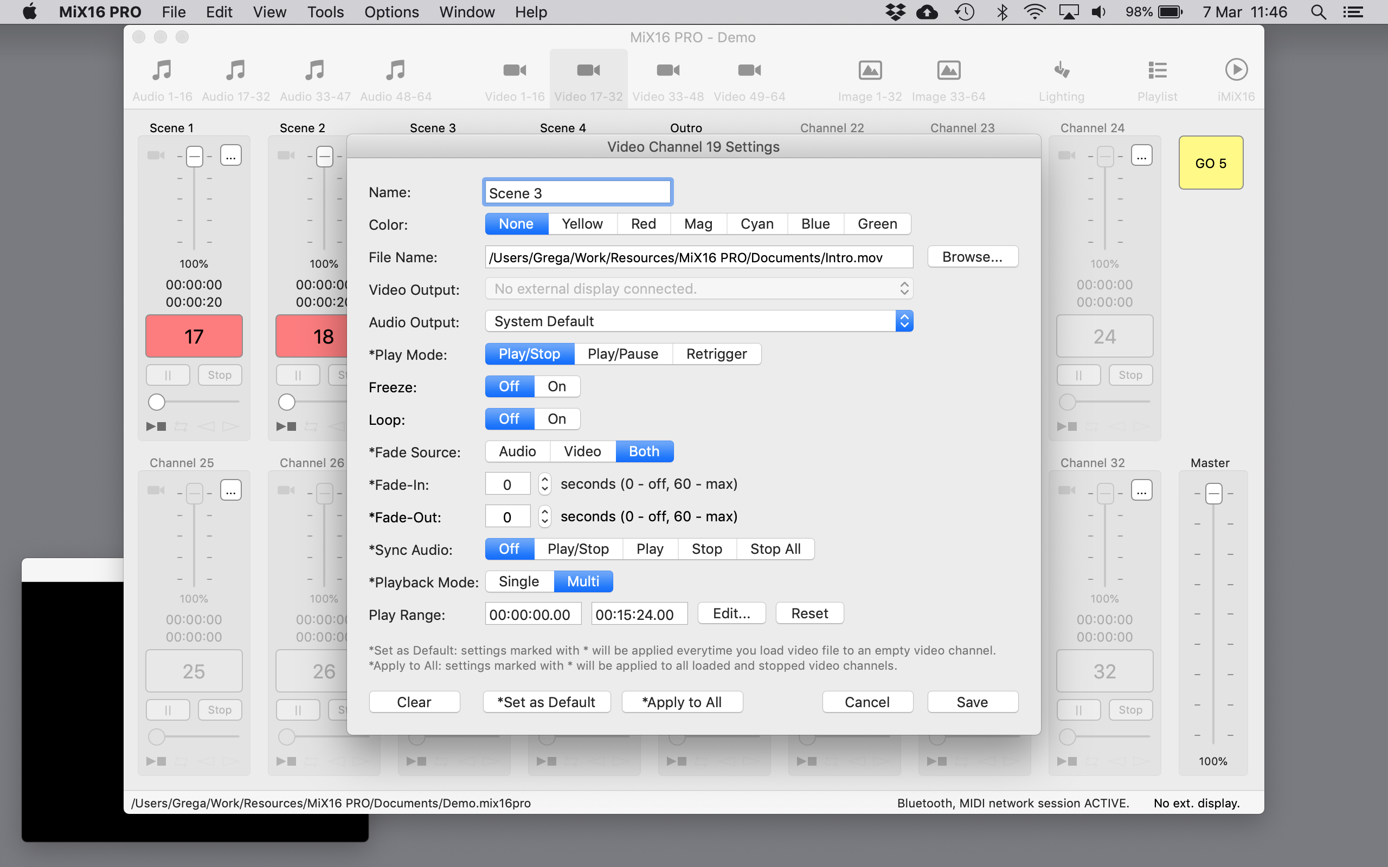The image size is (1388, 867).
Task: Expand the Video Output dropdown
Action: (x=698, y=288)
